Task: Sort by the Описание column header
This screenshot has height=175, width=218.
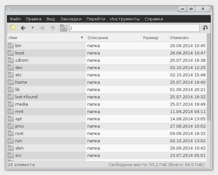Action: (113, 38)
